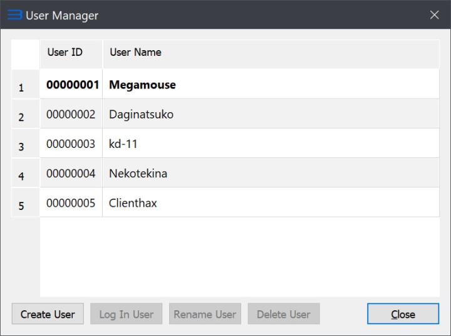Click the Close button
The image size is (451, 336).
pyautogui.click(x=403, y=314)
